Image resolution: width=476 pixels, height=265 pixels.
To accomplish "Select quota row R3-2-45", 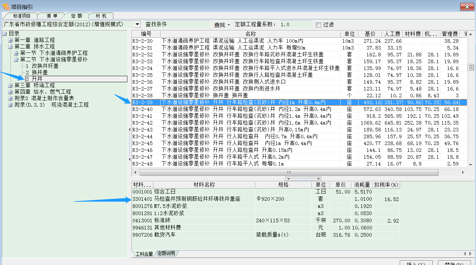I will (299, 143).
